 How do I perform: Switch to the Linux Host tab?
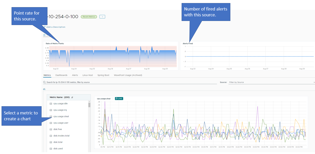point(88,75)
